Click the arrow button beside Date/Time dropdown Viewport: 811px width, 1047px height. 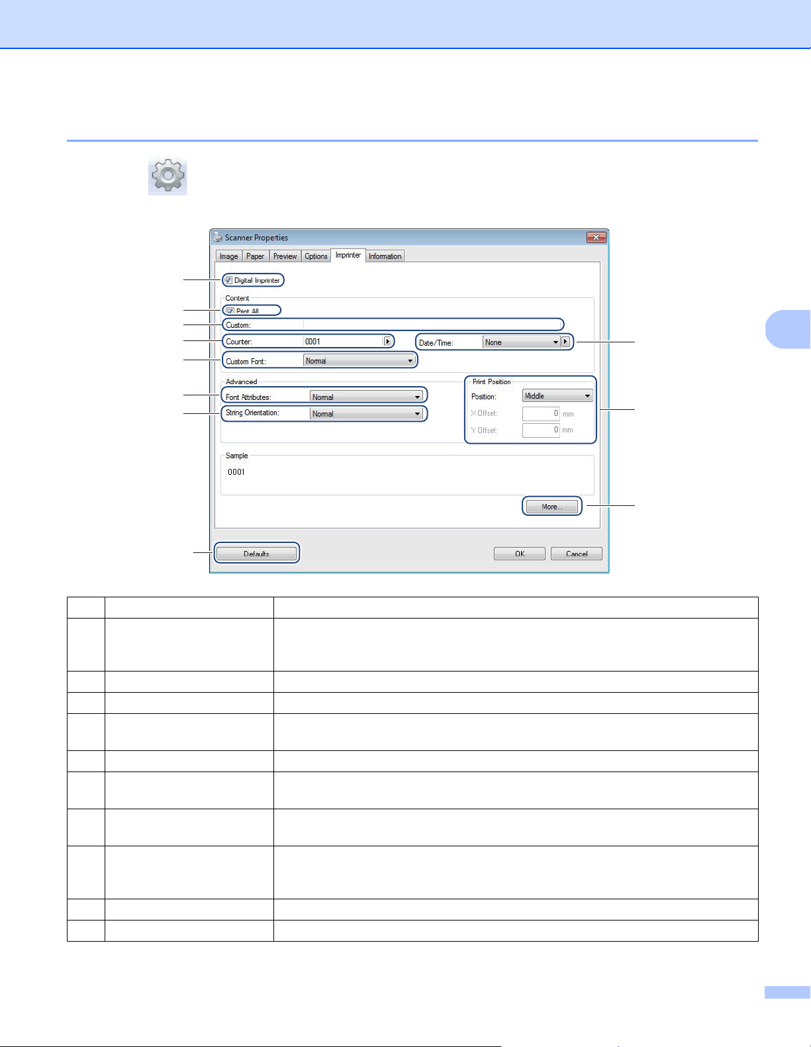coord(565,342)
